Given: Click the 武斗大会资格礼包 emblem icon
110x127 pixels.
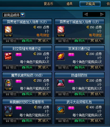Looking at the screenshot, I should (61, 110).
